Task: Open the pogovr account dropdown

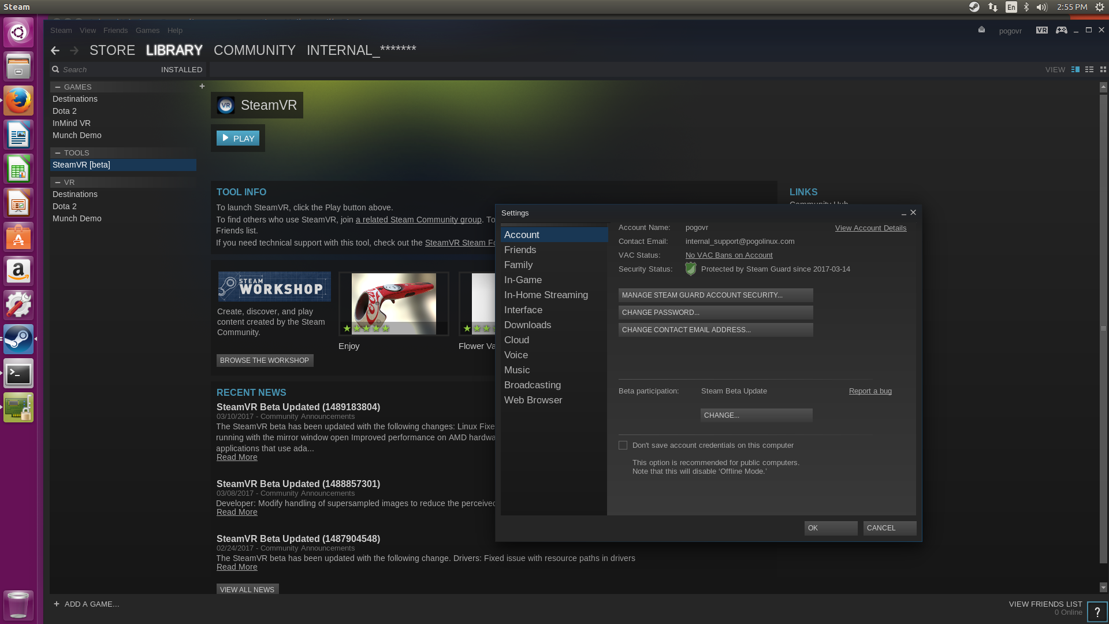Action: (1010, 31)
